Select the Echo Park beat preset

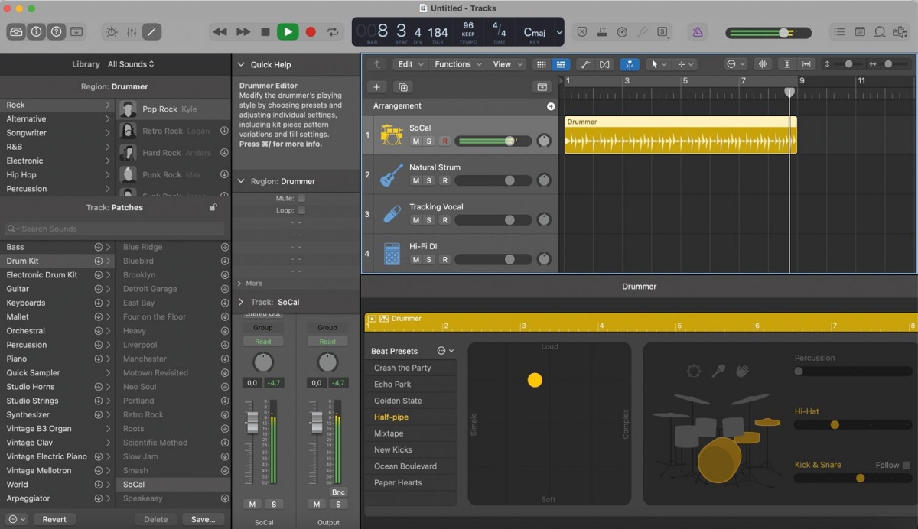point(410,385)
